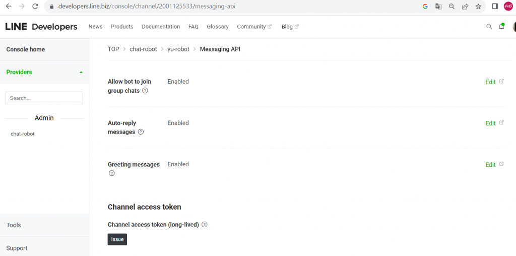Open Google Translate icon in address bar
Viewport: 516px width, 256px height.
438,7
